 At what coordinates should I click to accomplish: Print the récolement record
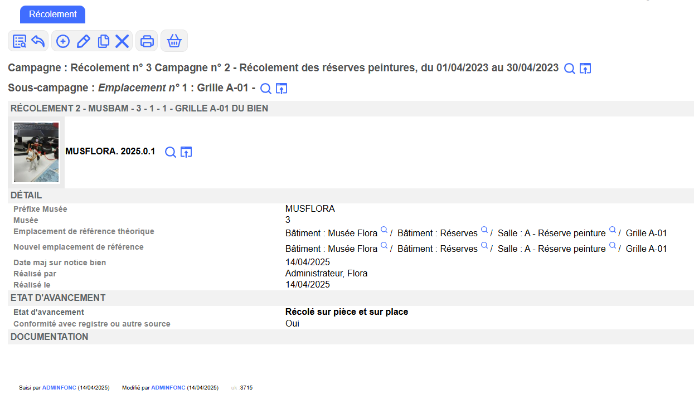147,41
